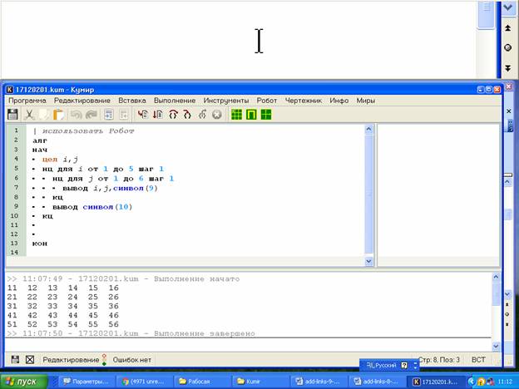Click output value 36
This screenshot has height=389, width=519.
(113, 306)
